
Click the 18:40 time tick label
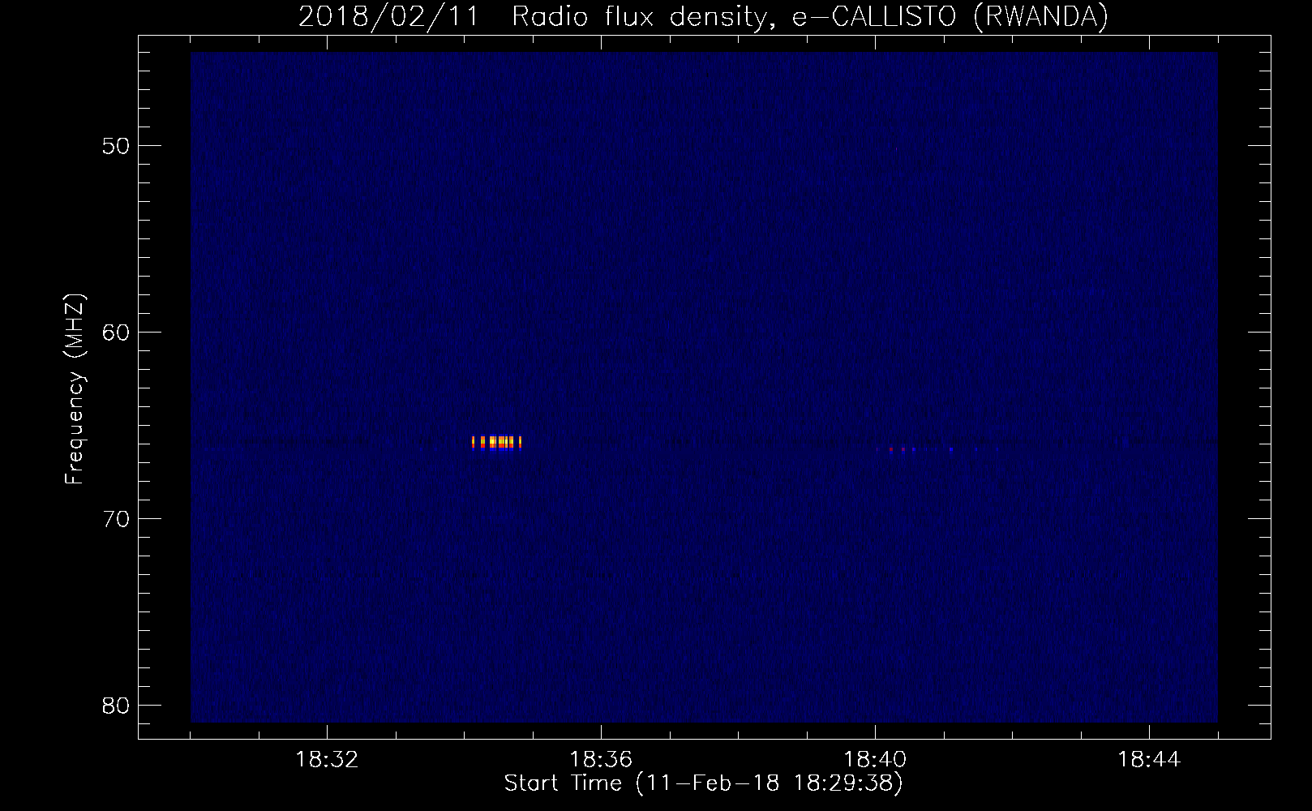pyautogui.click(x=875, y=760)
